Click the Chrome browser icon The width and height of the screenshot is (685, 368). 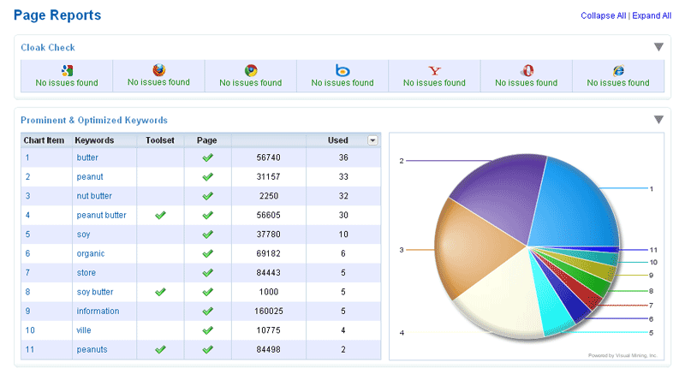[x=250, y=70]
